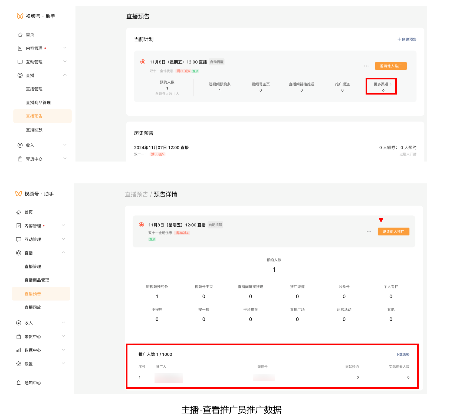
Task: Open the three-dot menu on 预告详情 page
Action: (x=369, y=232)
